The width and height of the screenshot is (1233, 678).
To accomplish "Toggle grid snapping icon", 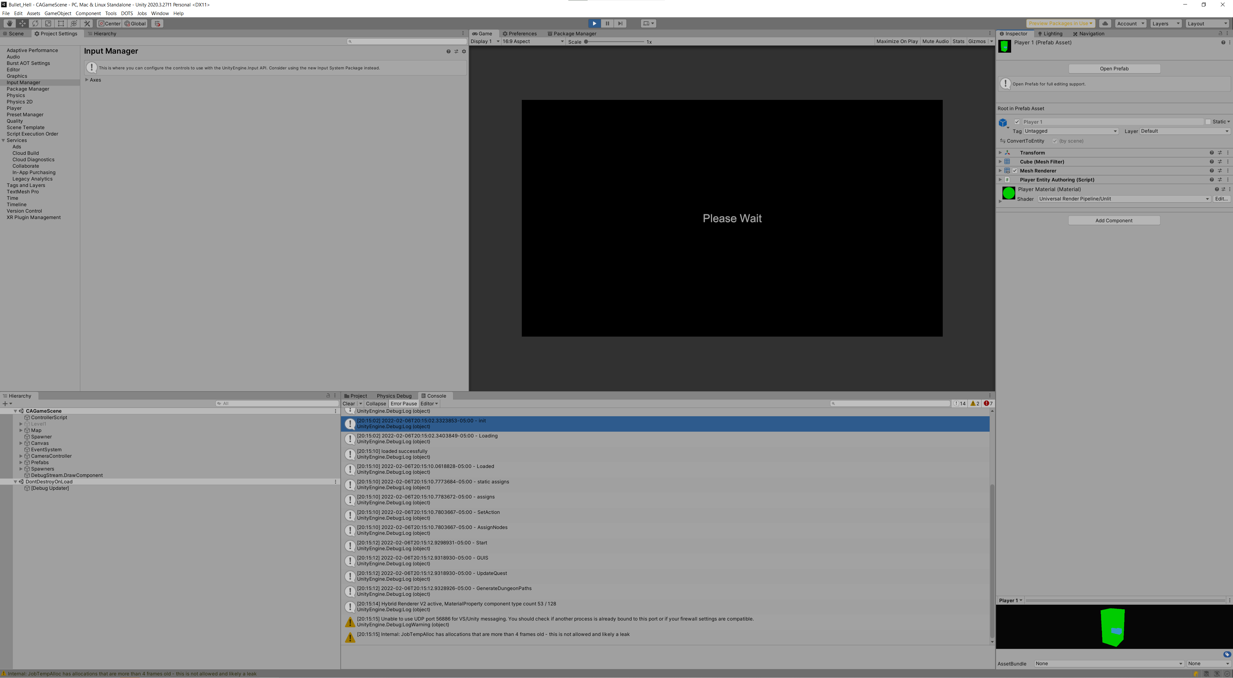I will pos(157,23).
